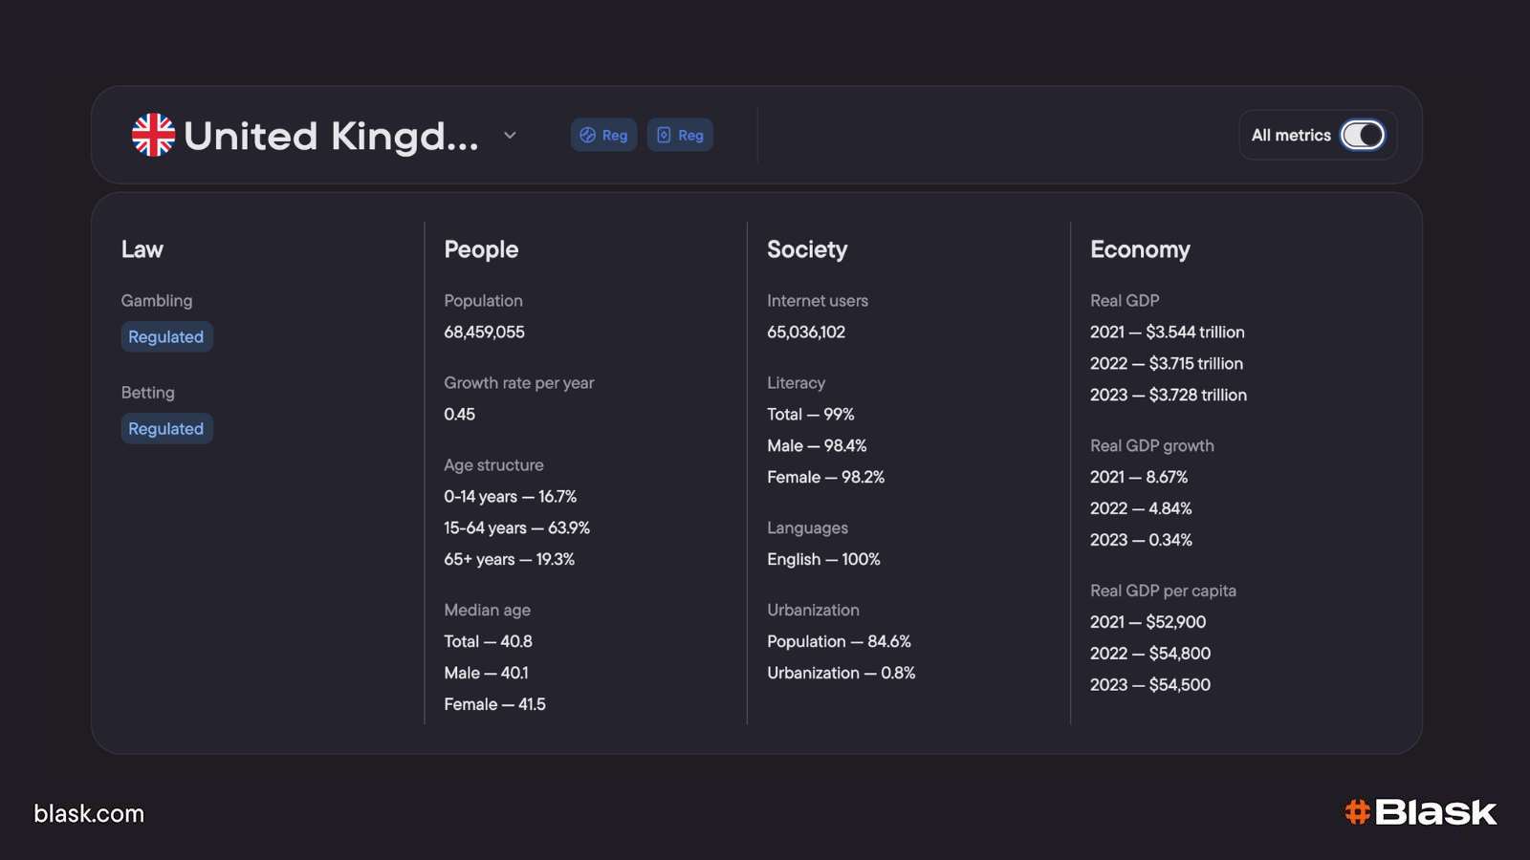Click the Regulated badge under Betting
This screenshot has height=860, width=1530.
point(166,428)
